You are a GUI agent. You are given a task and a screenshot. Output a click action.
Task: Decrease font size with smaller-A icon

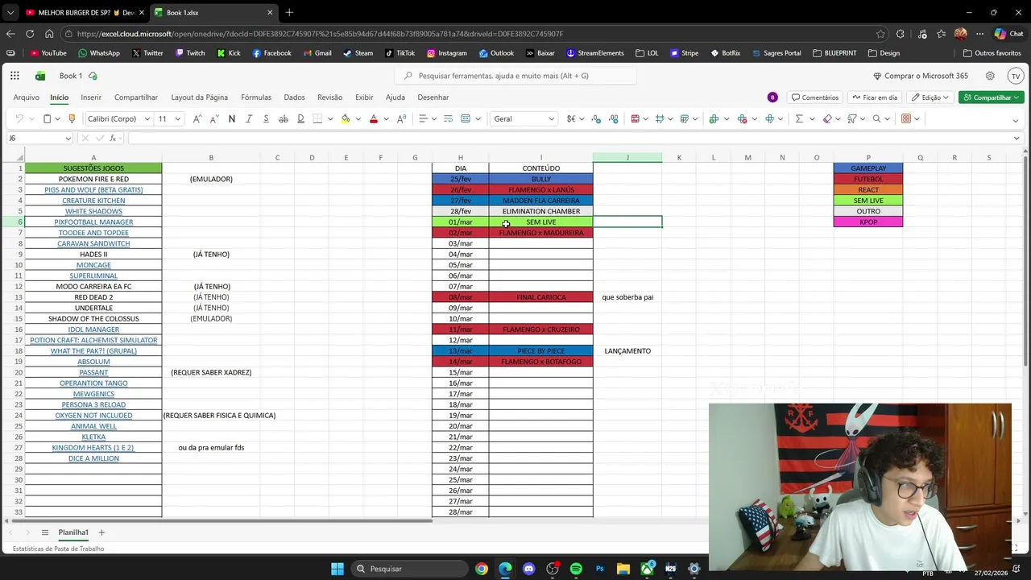point(214,118)
